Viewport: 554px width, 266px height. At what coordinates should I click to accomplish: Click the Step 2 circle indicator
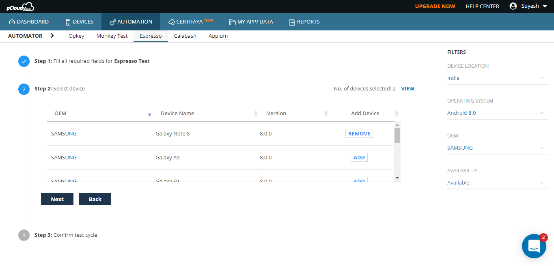click(x=24, y=89)
